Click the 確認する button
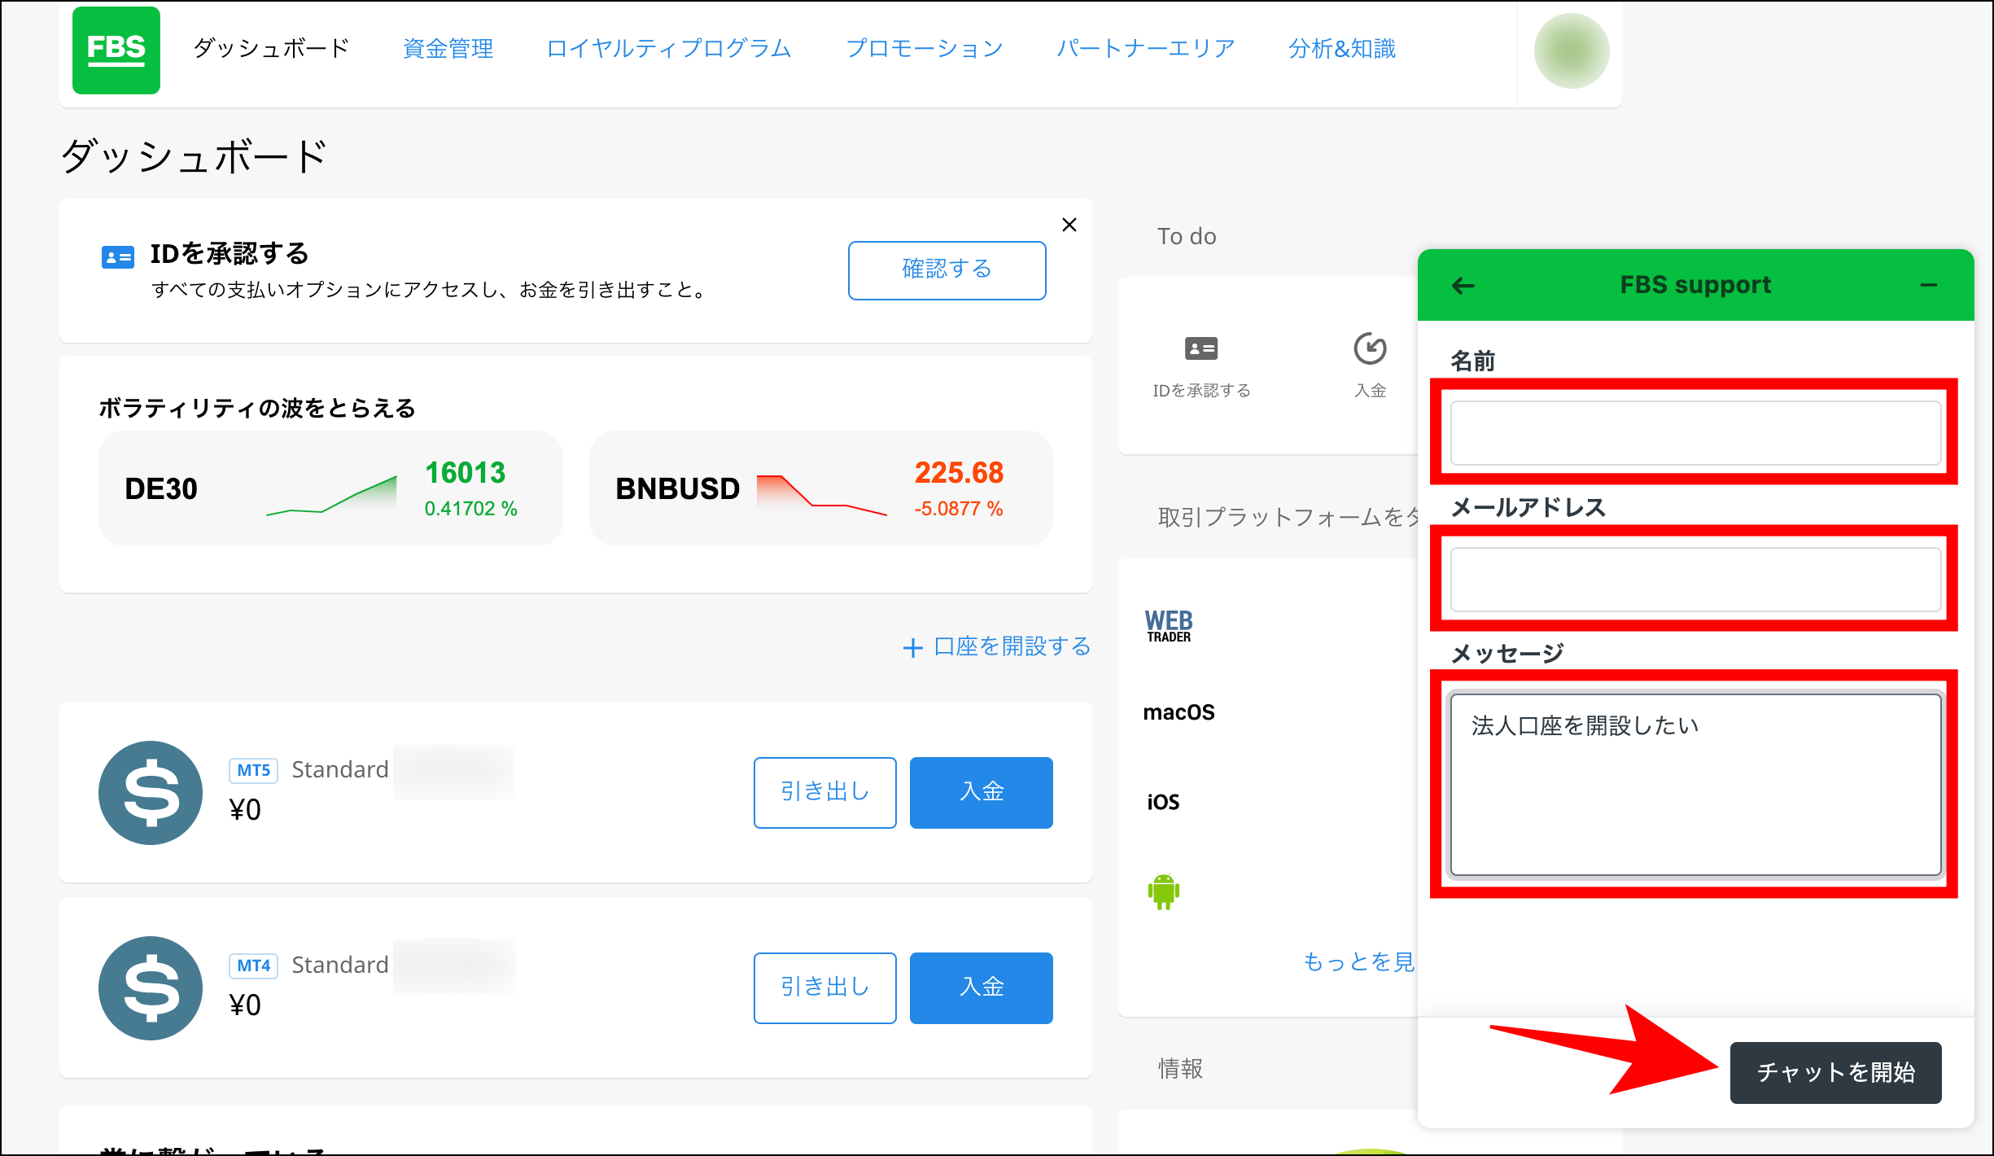1994x1156 pixels. click(x=947, y=270)
